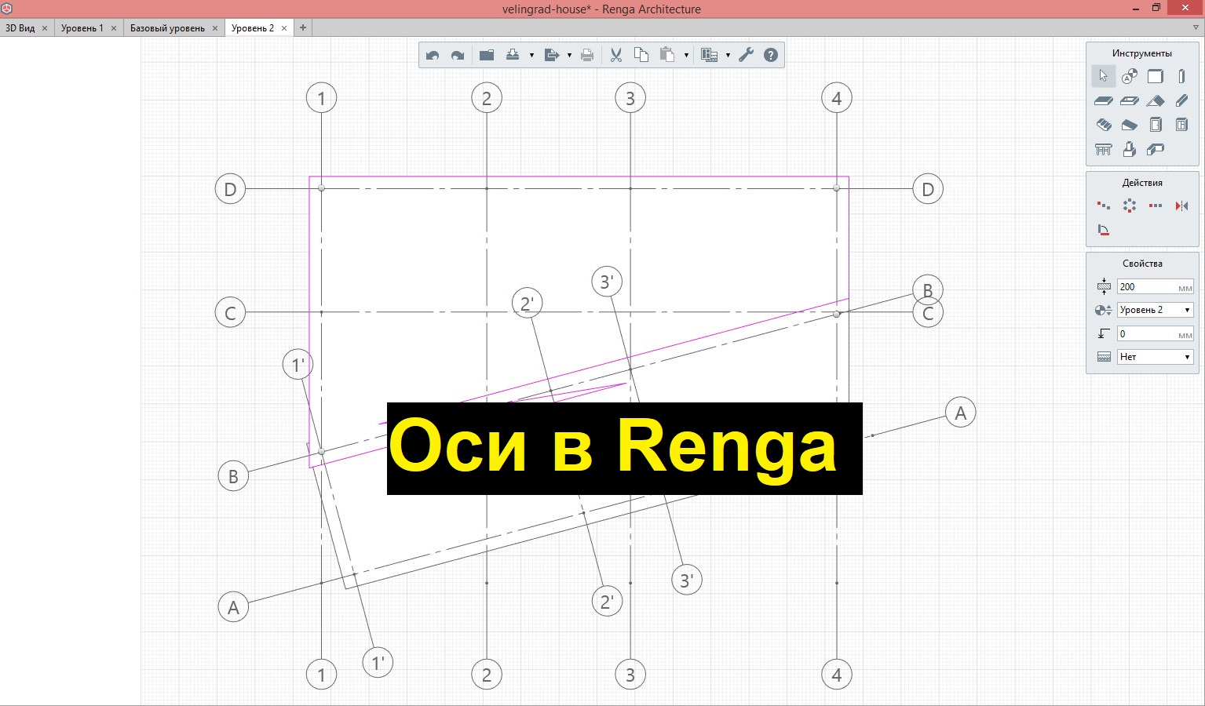Select the Ramp tool

tap(1130, 125)
